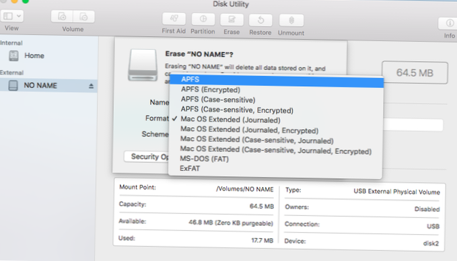Click the Restore toolbar icon
Screen dimensions: 457x261
[260, 20]
